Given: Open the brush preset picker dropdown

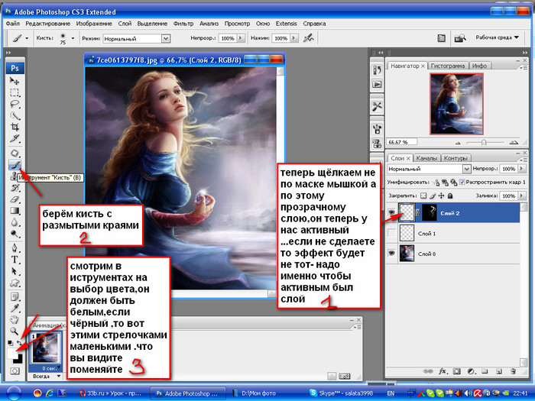Looking at the screenshot, I should pos(73,38).
